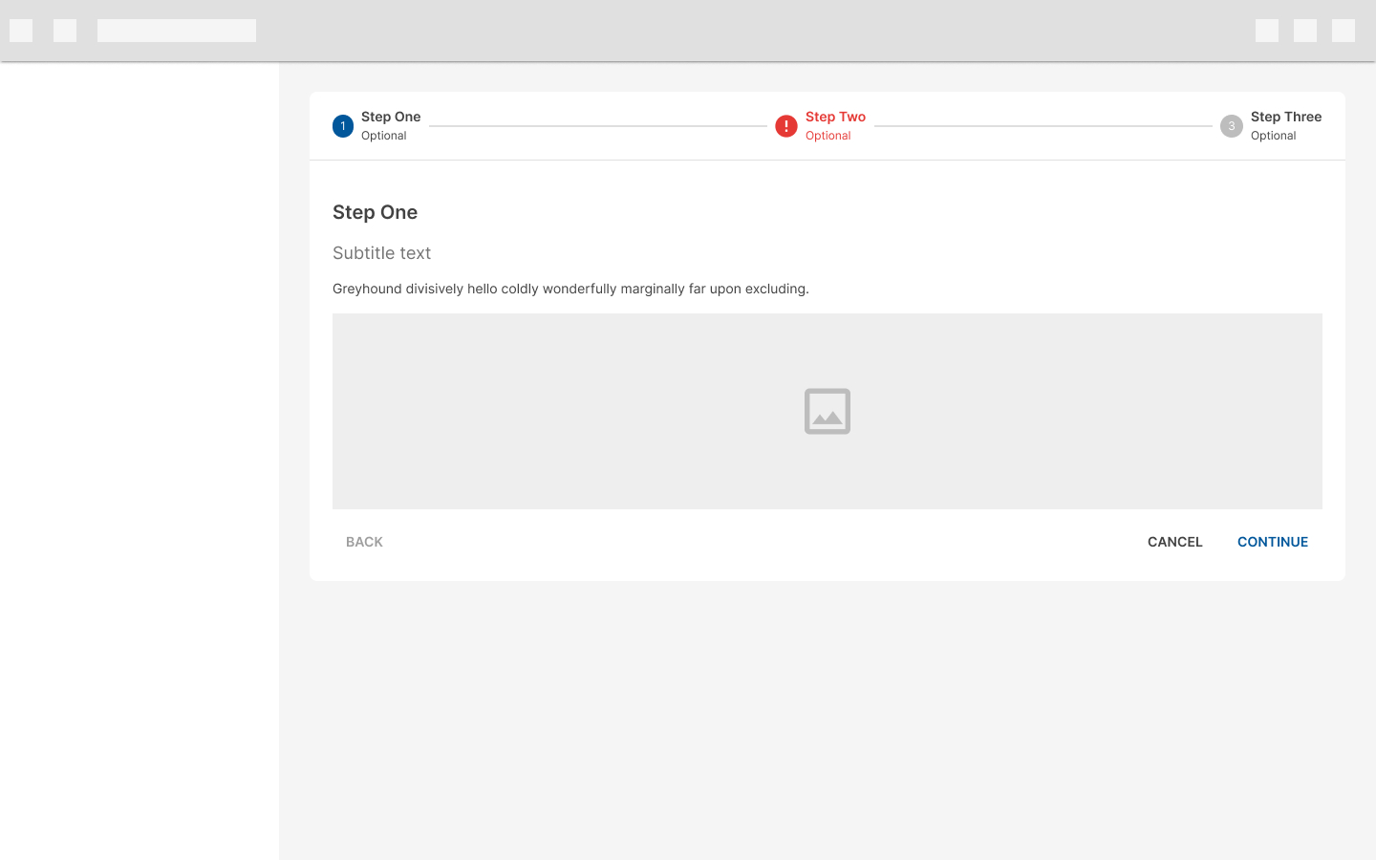
Task: Click the wide title placeholder bar in the header
Action: point(177,31)
